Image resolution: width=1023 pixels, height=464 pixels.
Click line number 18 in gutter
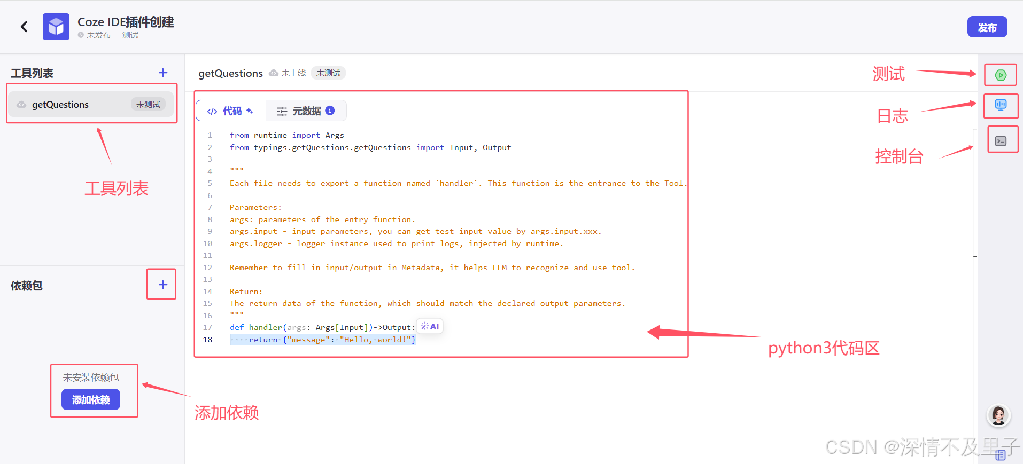[x=207, y=340]
